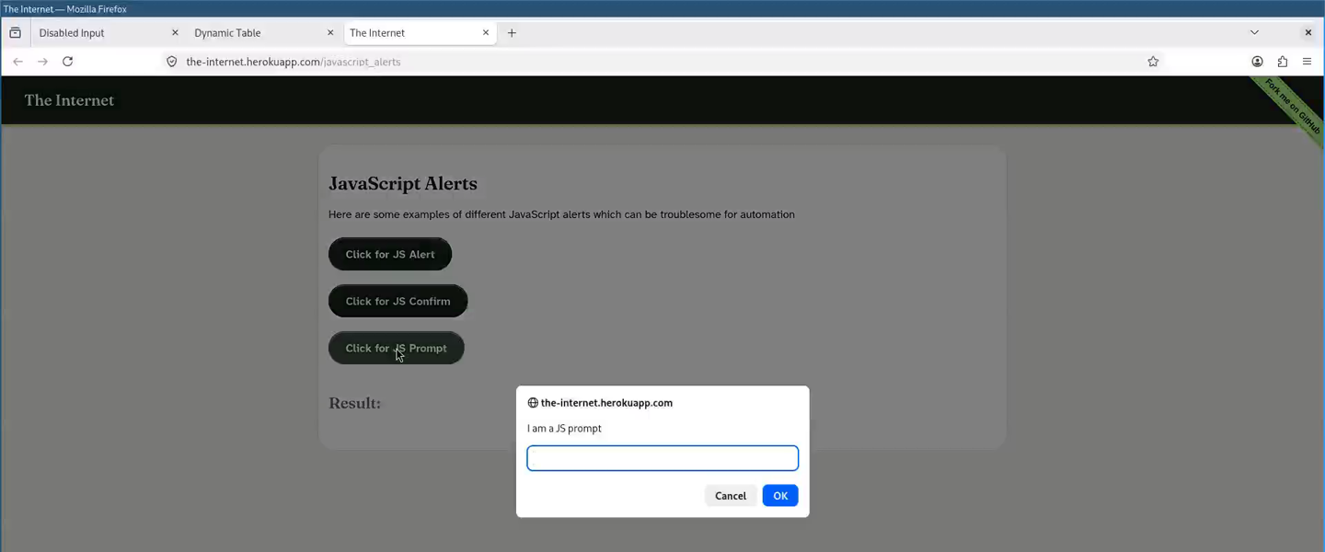
Task: Select the active The Internet tab
Action: point(420,33)
